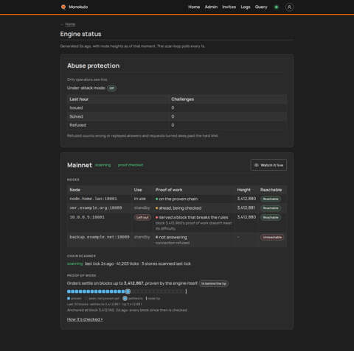Click the Height column header
The width and height of the screenshot is (354, 351).
point(244,190)
